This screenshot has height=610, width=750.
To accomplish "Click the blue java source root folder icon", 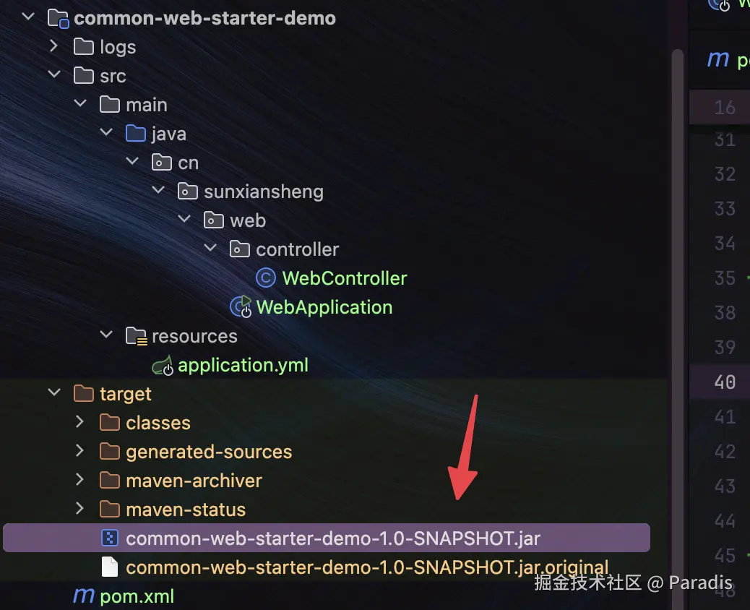I will point(136,134).
